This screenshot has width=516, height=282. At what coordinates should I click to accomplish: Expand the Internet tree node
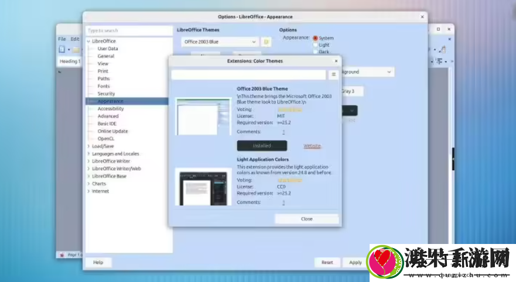pyautogui.click(x=88, y=191)
